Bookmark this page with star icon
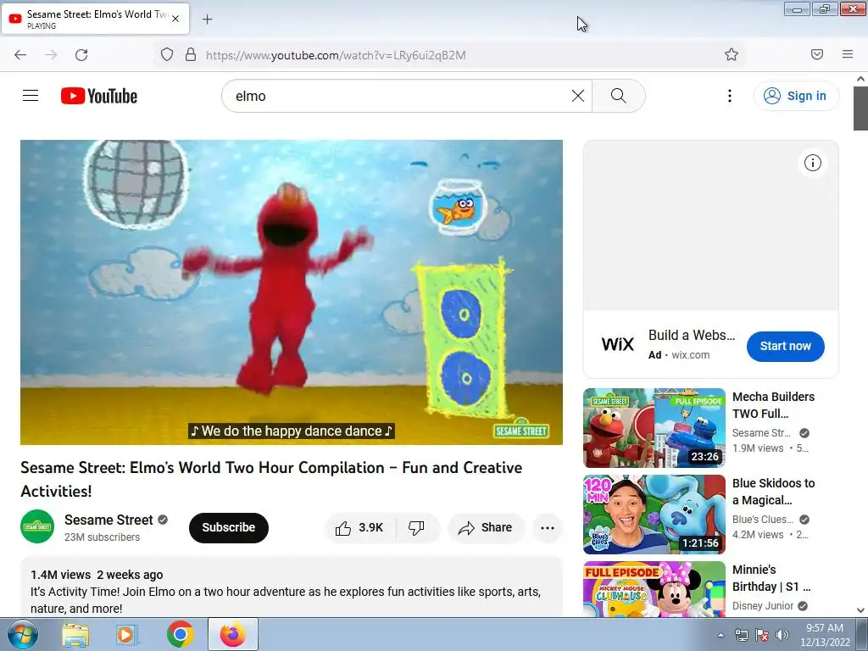868x651 pixels. pos(732,54)
